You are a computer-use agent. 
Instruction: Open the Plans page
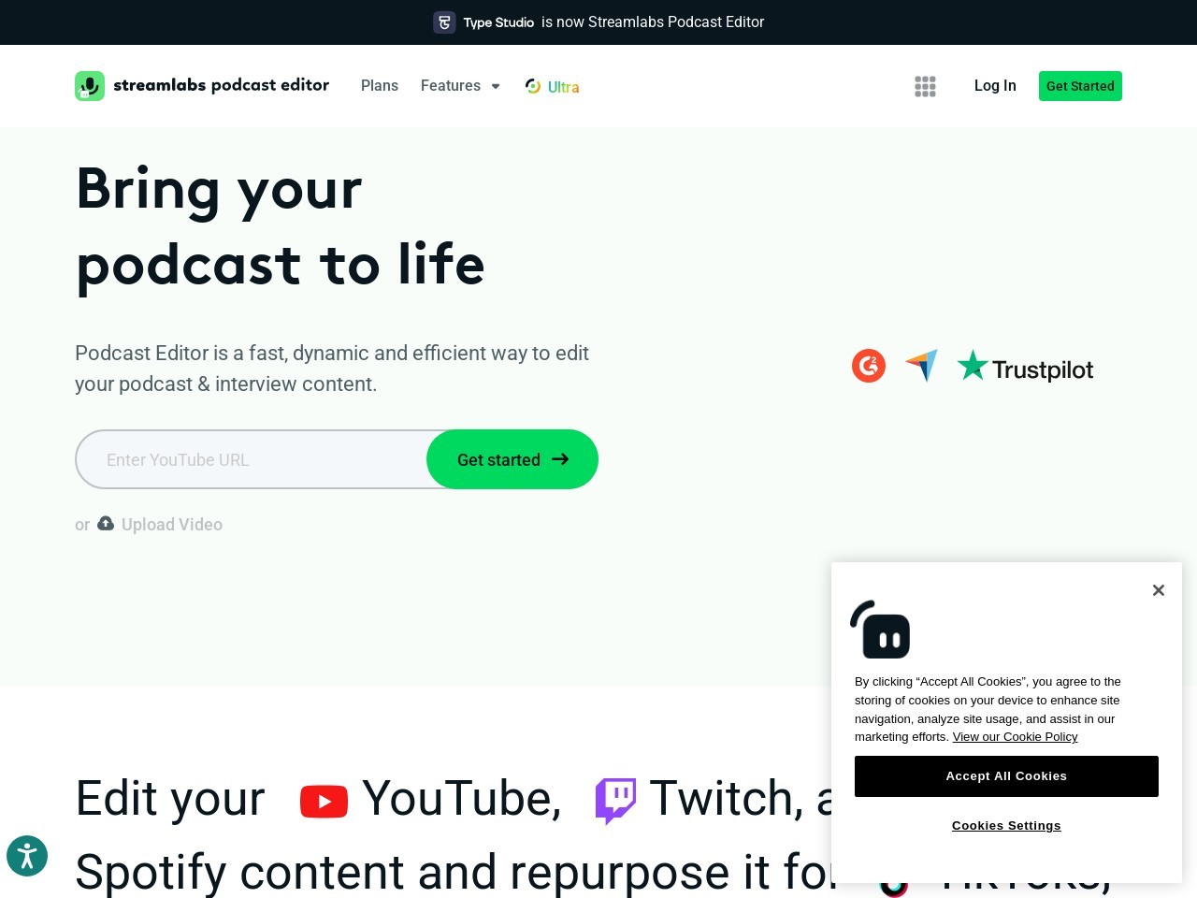point(380,86)
